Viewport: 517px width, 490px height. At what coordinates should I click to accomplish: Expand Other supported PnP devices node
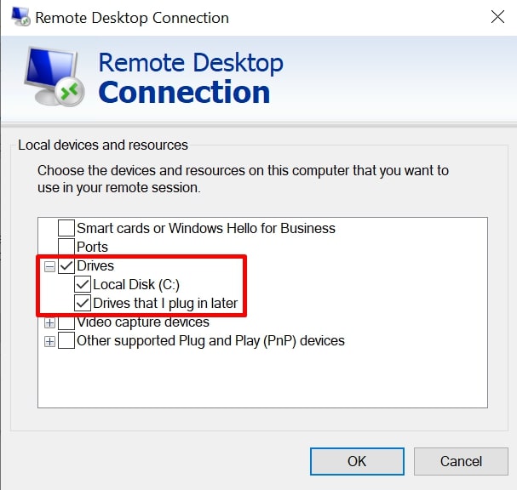(x=49, y=341)
